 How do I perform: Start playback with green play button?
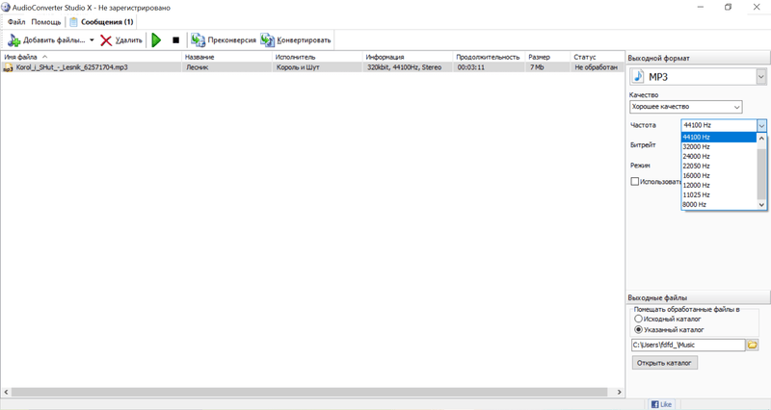pyautogui.click(x=156, y=40)
